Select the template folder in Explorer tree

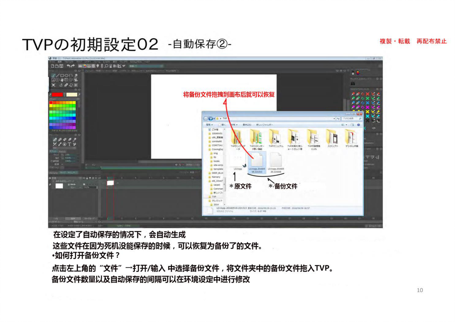(x=217, y=169)
